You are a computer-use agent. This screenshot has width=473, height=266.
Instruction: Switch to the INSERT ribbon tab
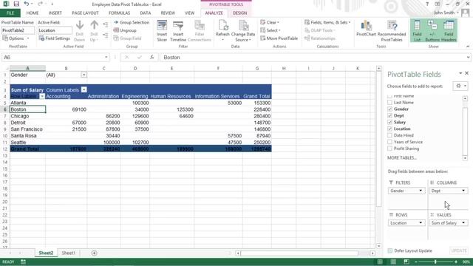55,13
